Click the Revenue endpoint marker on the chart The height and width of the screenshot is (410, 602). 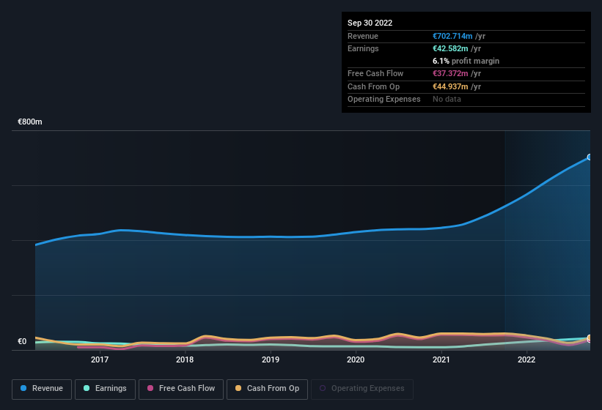tap(590, 157)
